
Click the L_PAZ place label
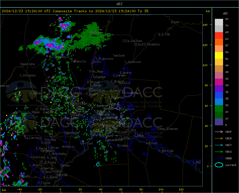coord(197,162)
